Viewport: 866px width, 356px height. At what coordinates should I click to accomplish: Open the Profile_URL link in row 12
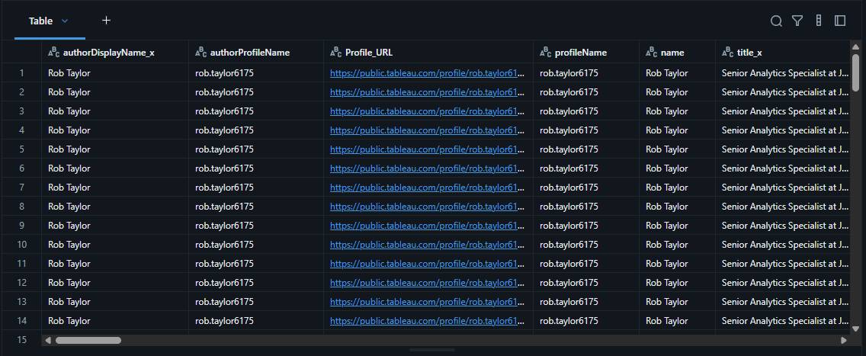click(427, 283)
